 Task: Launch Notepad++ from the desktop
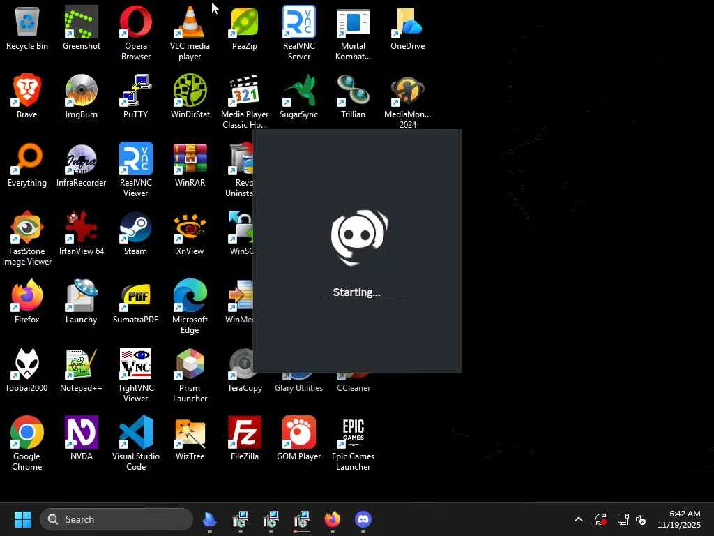click(x=81, y=370)
